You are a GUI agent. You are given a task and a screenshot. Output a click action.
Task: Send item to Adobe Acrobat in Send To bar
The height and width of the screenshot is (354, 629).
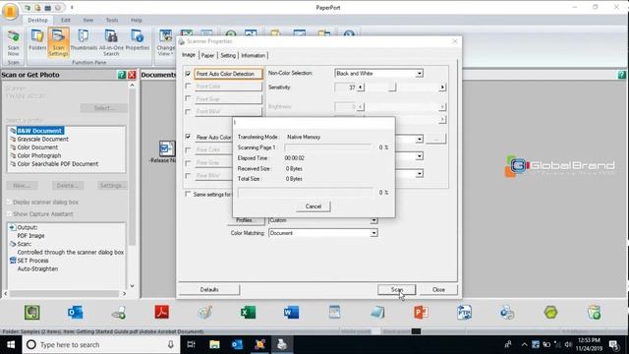point(161,313)
